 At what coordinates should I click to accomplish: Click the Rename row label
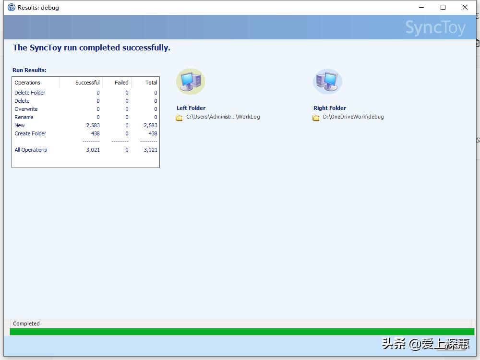pos(24,117)
